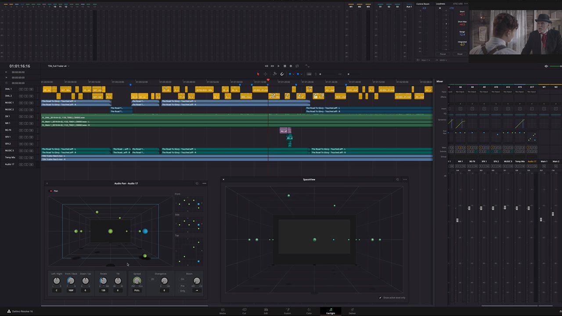Open the Media page
The image size is (562, 316).
click(x=223, y=312)
